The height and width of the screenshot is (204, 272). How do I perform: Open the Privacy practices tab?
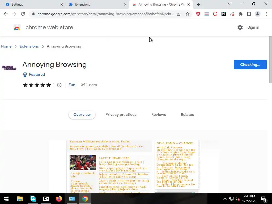pyautogui.click(x=121, y=115)
